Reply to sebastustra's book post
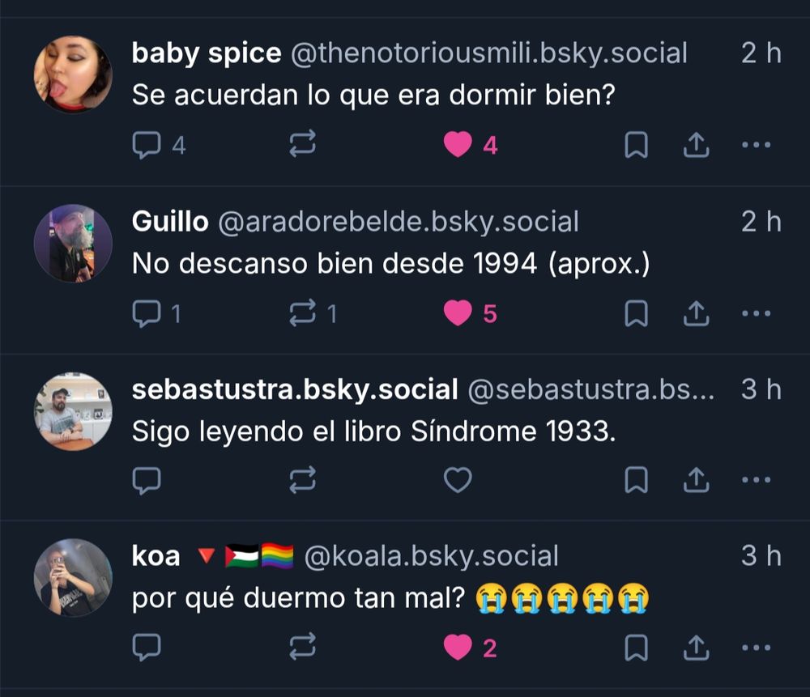This screenshot has width=810, height=697. point(147,481)
